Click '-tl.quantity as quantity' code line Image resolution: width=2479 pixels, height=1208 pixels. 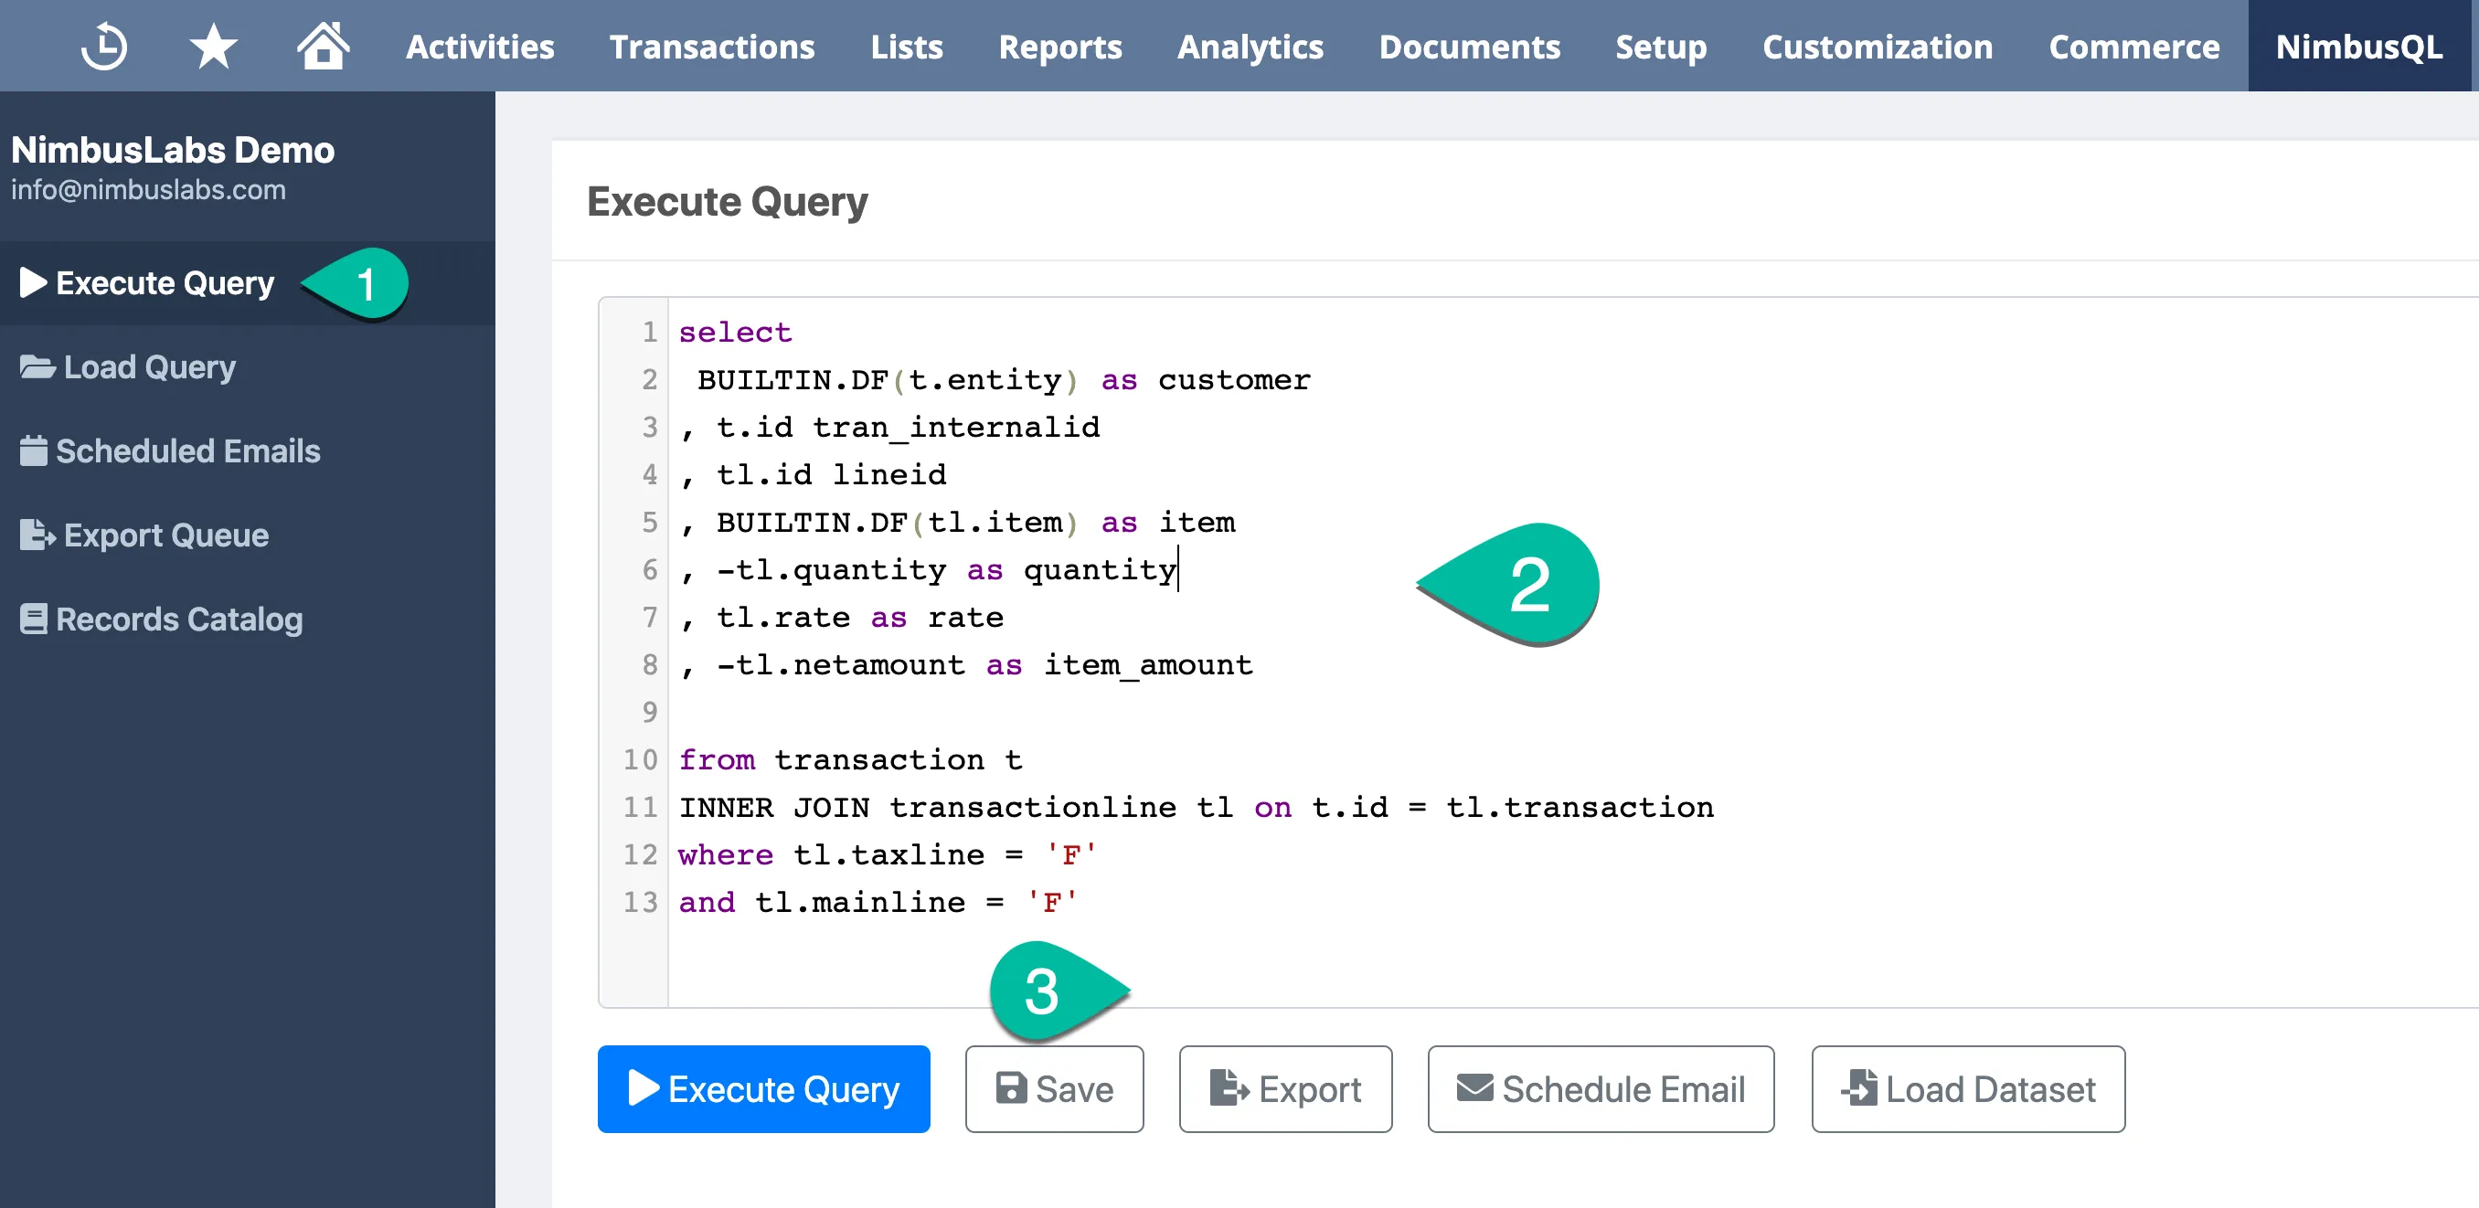(929, 569)
